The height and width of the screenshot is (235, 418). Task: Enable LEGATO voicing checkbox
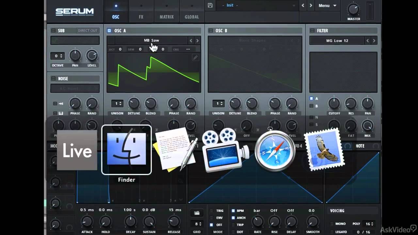[332, 232]
